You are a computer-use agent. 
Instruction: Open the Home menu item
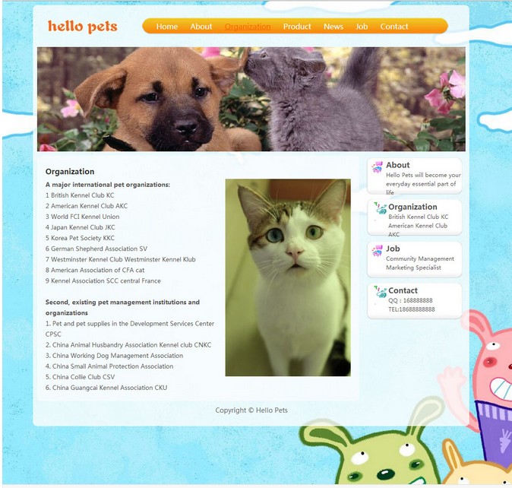pyautogui.click(x=167, y=27)
